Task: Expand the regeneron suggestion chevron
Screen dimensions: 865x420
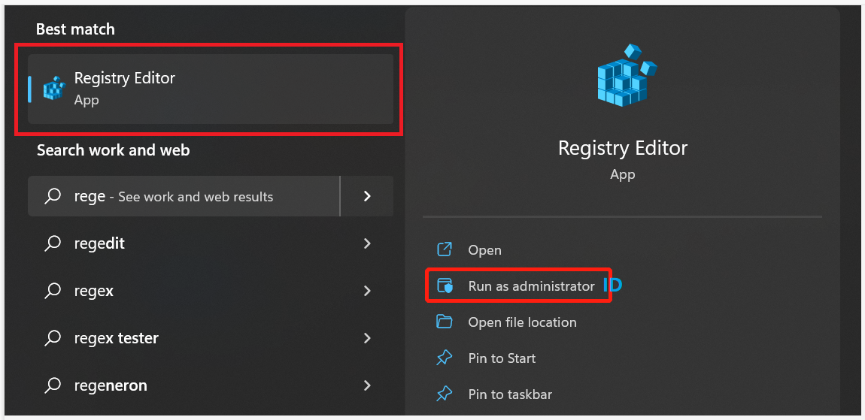Action: (367, 385)
